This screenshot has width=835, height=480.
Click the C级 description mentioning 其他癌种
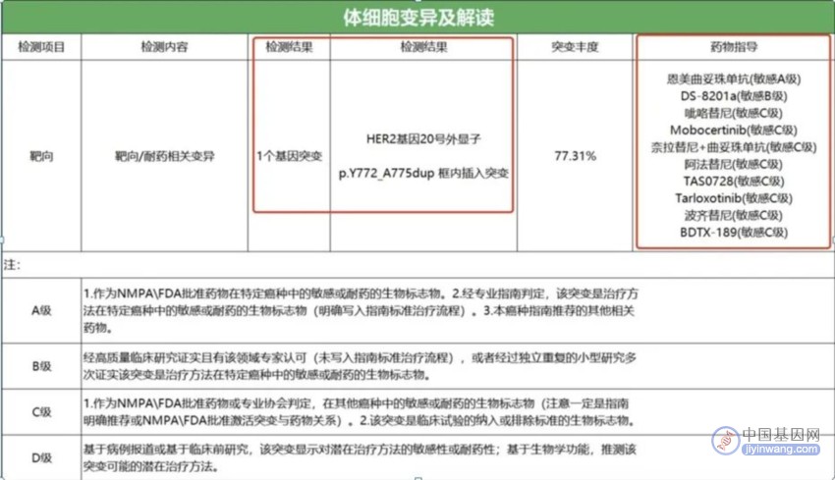tap(360, 412)
